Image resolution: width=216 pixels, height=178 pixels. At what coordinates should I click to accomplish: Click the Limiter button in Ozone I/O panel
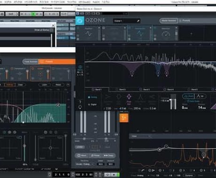pos(80,147)
